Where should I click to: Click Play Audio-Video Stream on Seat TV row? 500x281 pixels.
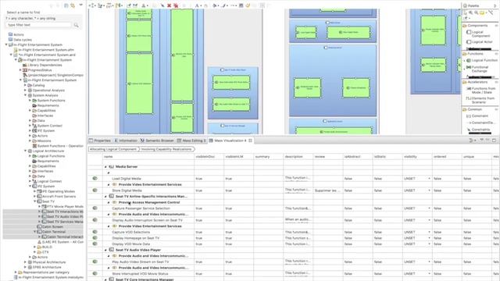(x=141, y=261)
